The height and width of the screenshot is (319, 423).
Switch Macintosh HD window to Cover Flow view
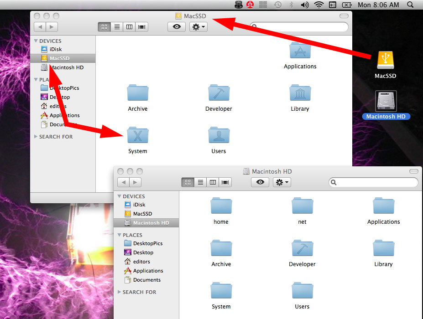pyautogui.click(x=225, y=182)
